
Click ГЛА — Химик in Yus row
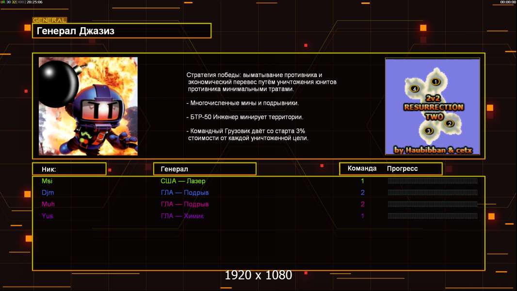[182, 216]
